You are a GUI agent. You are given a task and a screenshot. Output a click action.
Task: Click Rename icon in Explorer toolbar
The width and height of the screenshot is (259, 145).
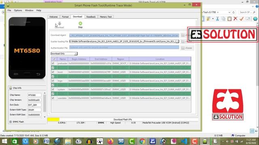pyautogui.click(x=248, y=19)
